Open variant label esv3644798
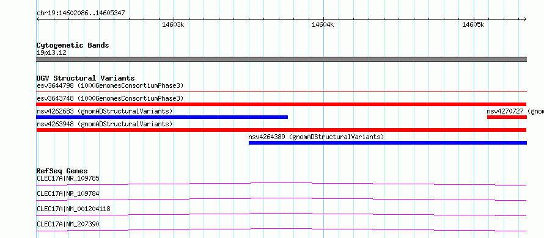Screen dimensions: 544x238 pyautogui.click(x=110, y=85)
